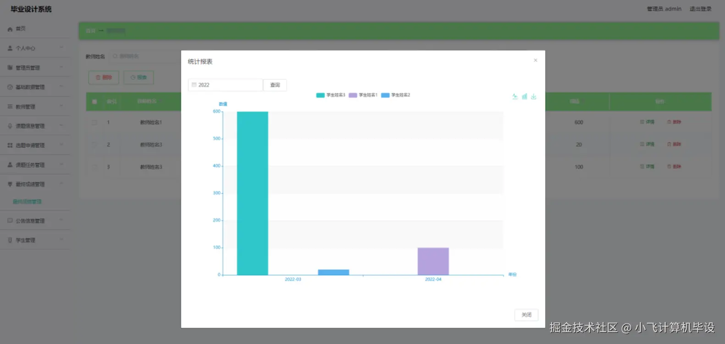Click the 个人中心 person icon

[10, 48]
